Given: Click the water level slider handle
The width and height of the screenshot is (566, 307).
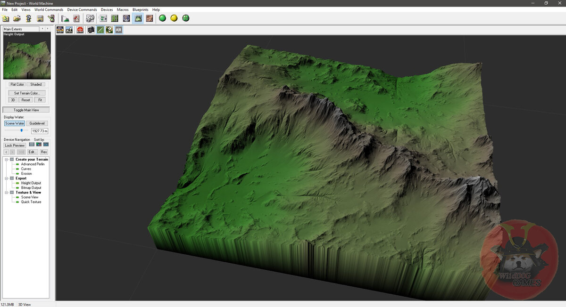Looking at the screenshot, I should coord(22,130).
